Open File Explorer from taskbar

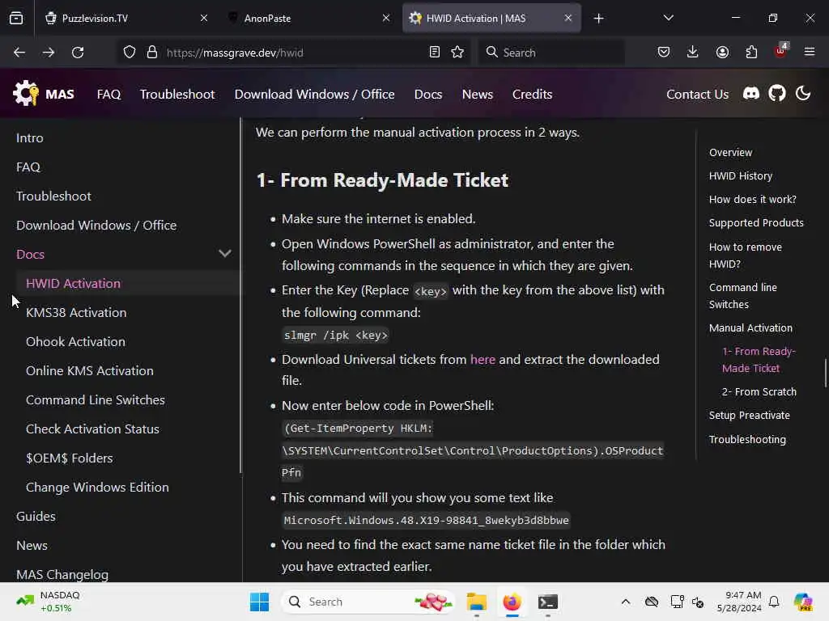(476, 602)
